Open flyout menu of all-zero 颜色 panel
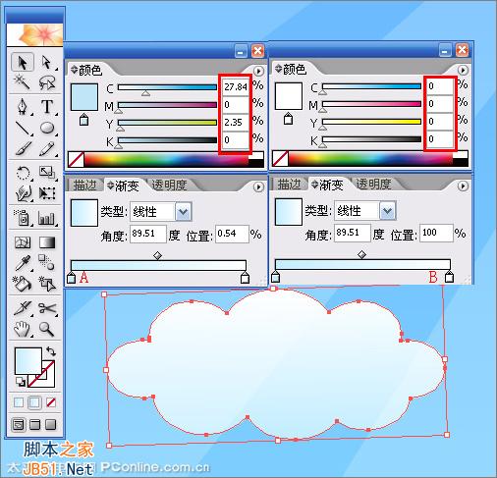 click(463, 70)
